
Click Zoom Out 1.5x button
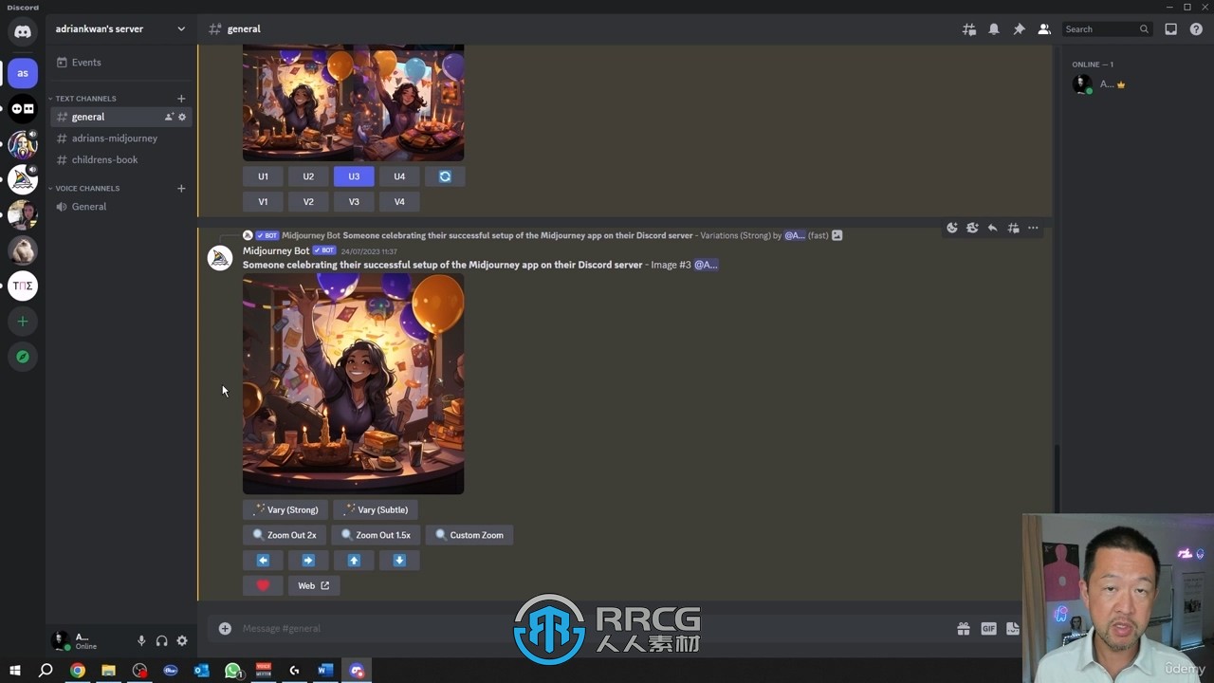point(376,535)
